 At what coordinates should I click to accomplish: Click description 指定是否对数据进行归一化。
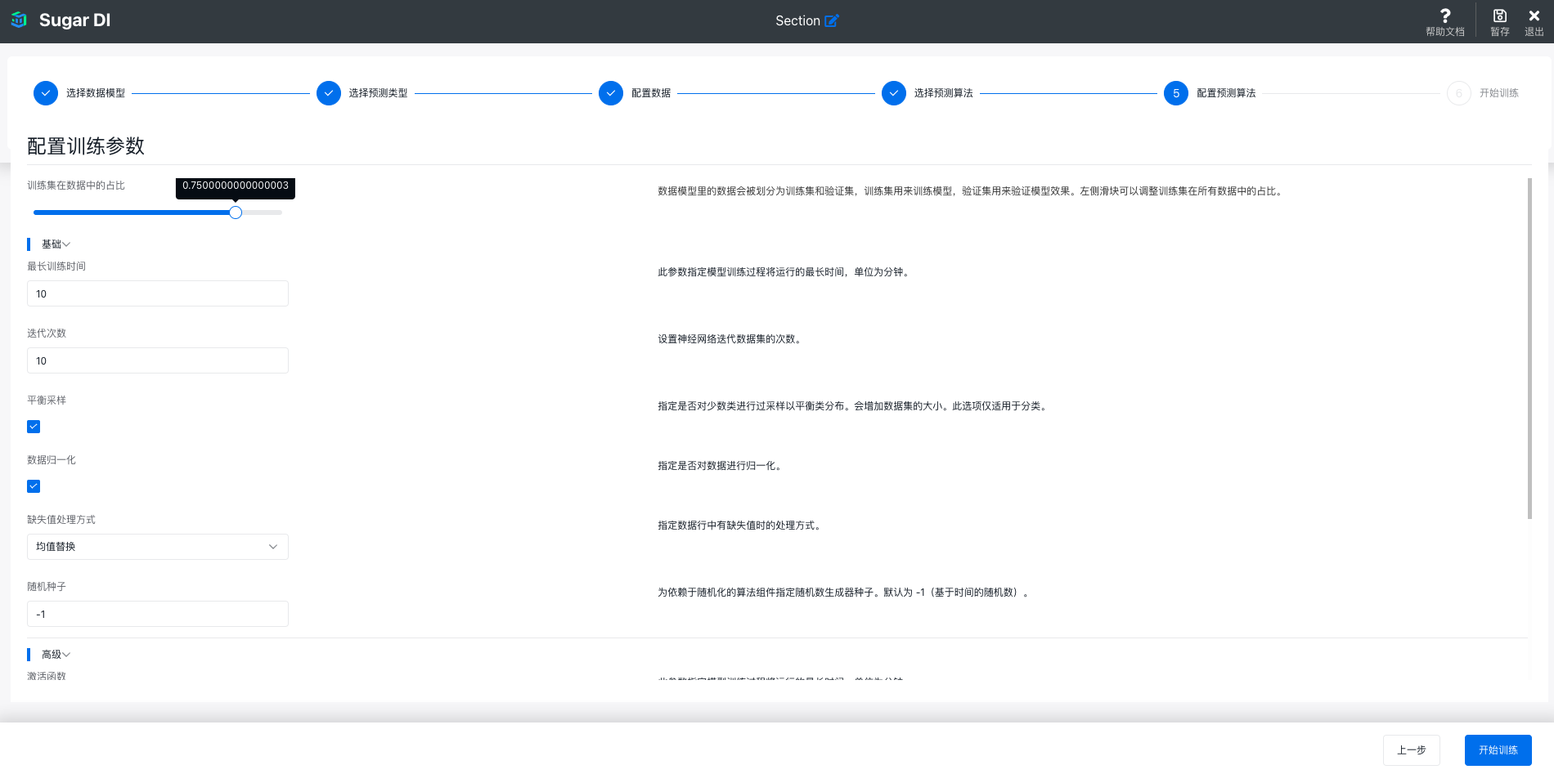721,466
